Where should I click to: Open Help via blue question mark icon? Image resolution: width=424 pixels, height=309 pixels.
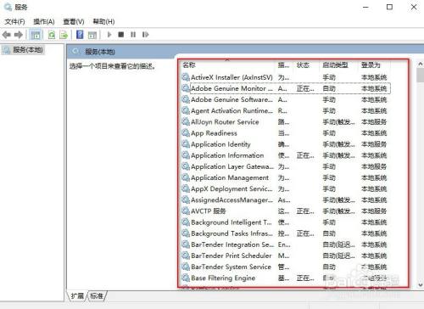click(80, 35)
